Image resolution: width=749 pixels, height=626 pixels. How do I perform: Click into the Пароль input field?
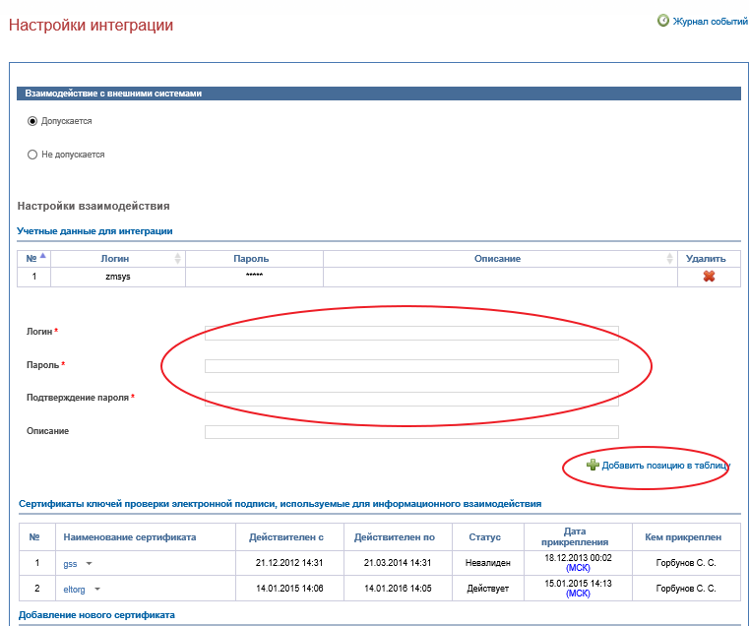pyautogui.click(x=411, y=366)
